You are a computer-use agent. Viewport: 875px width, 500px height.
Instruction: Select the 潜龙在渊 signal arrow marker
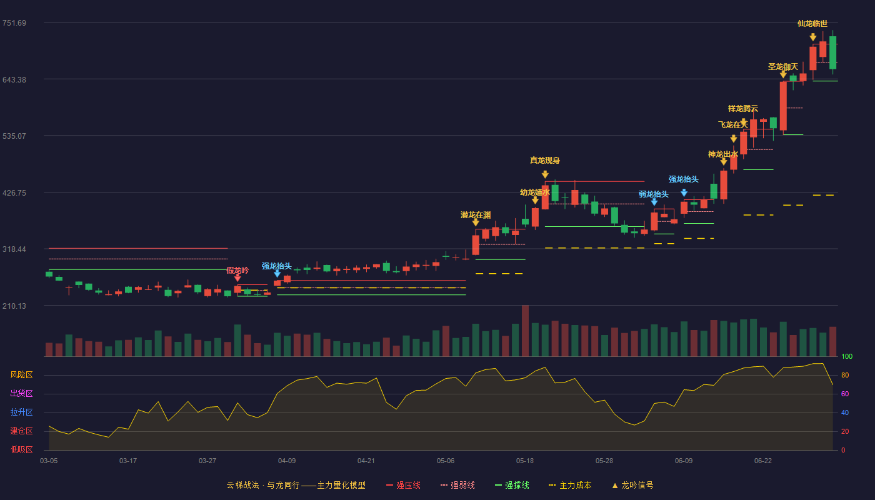tap(476, 222)
